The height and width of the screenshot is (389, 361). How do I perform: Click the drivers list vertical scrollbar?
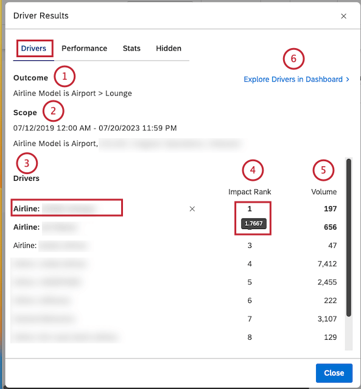pyautogui.click(x=349, y=237)
